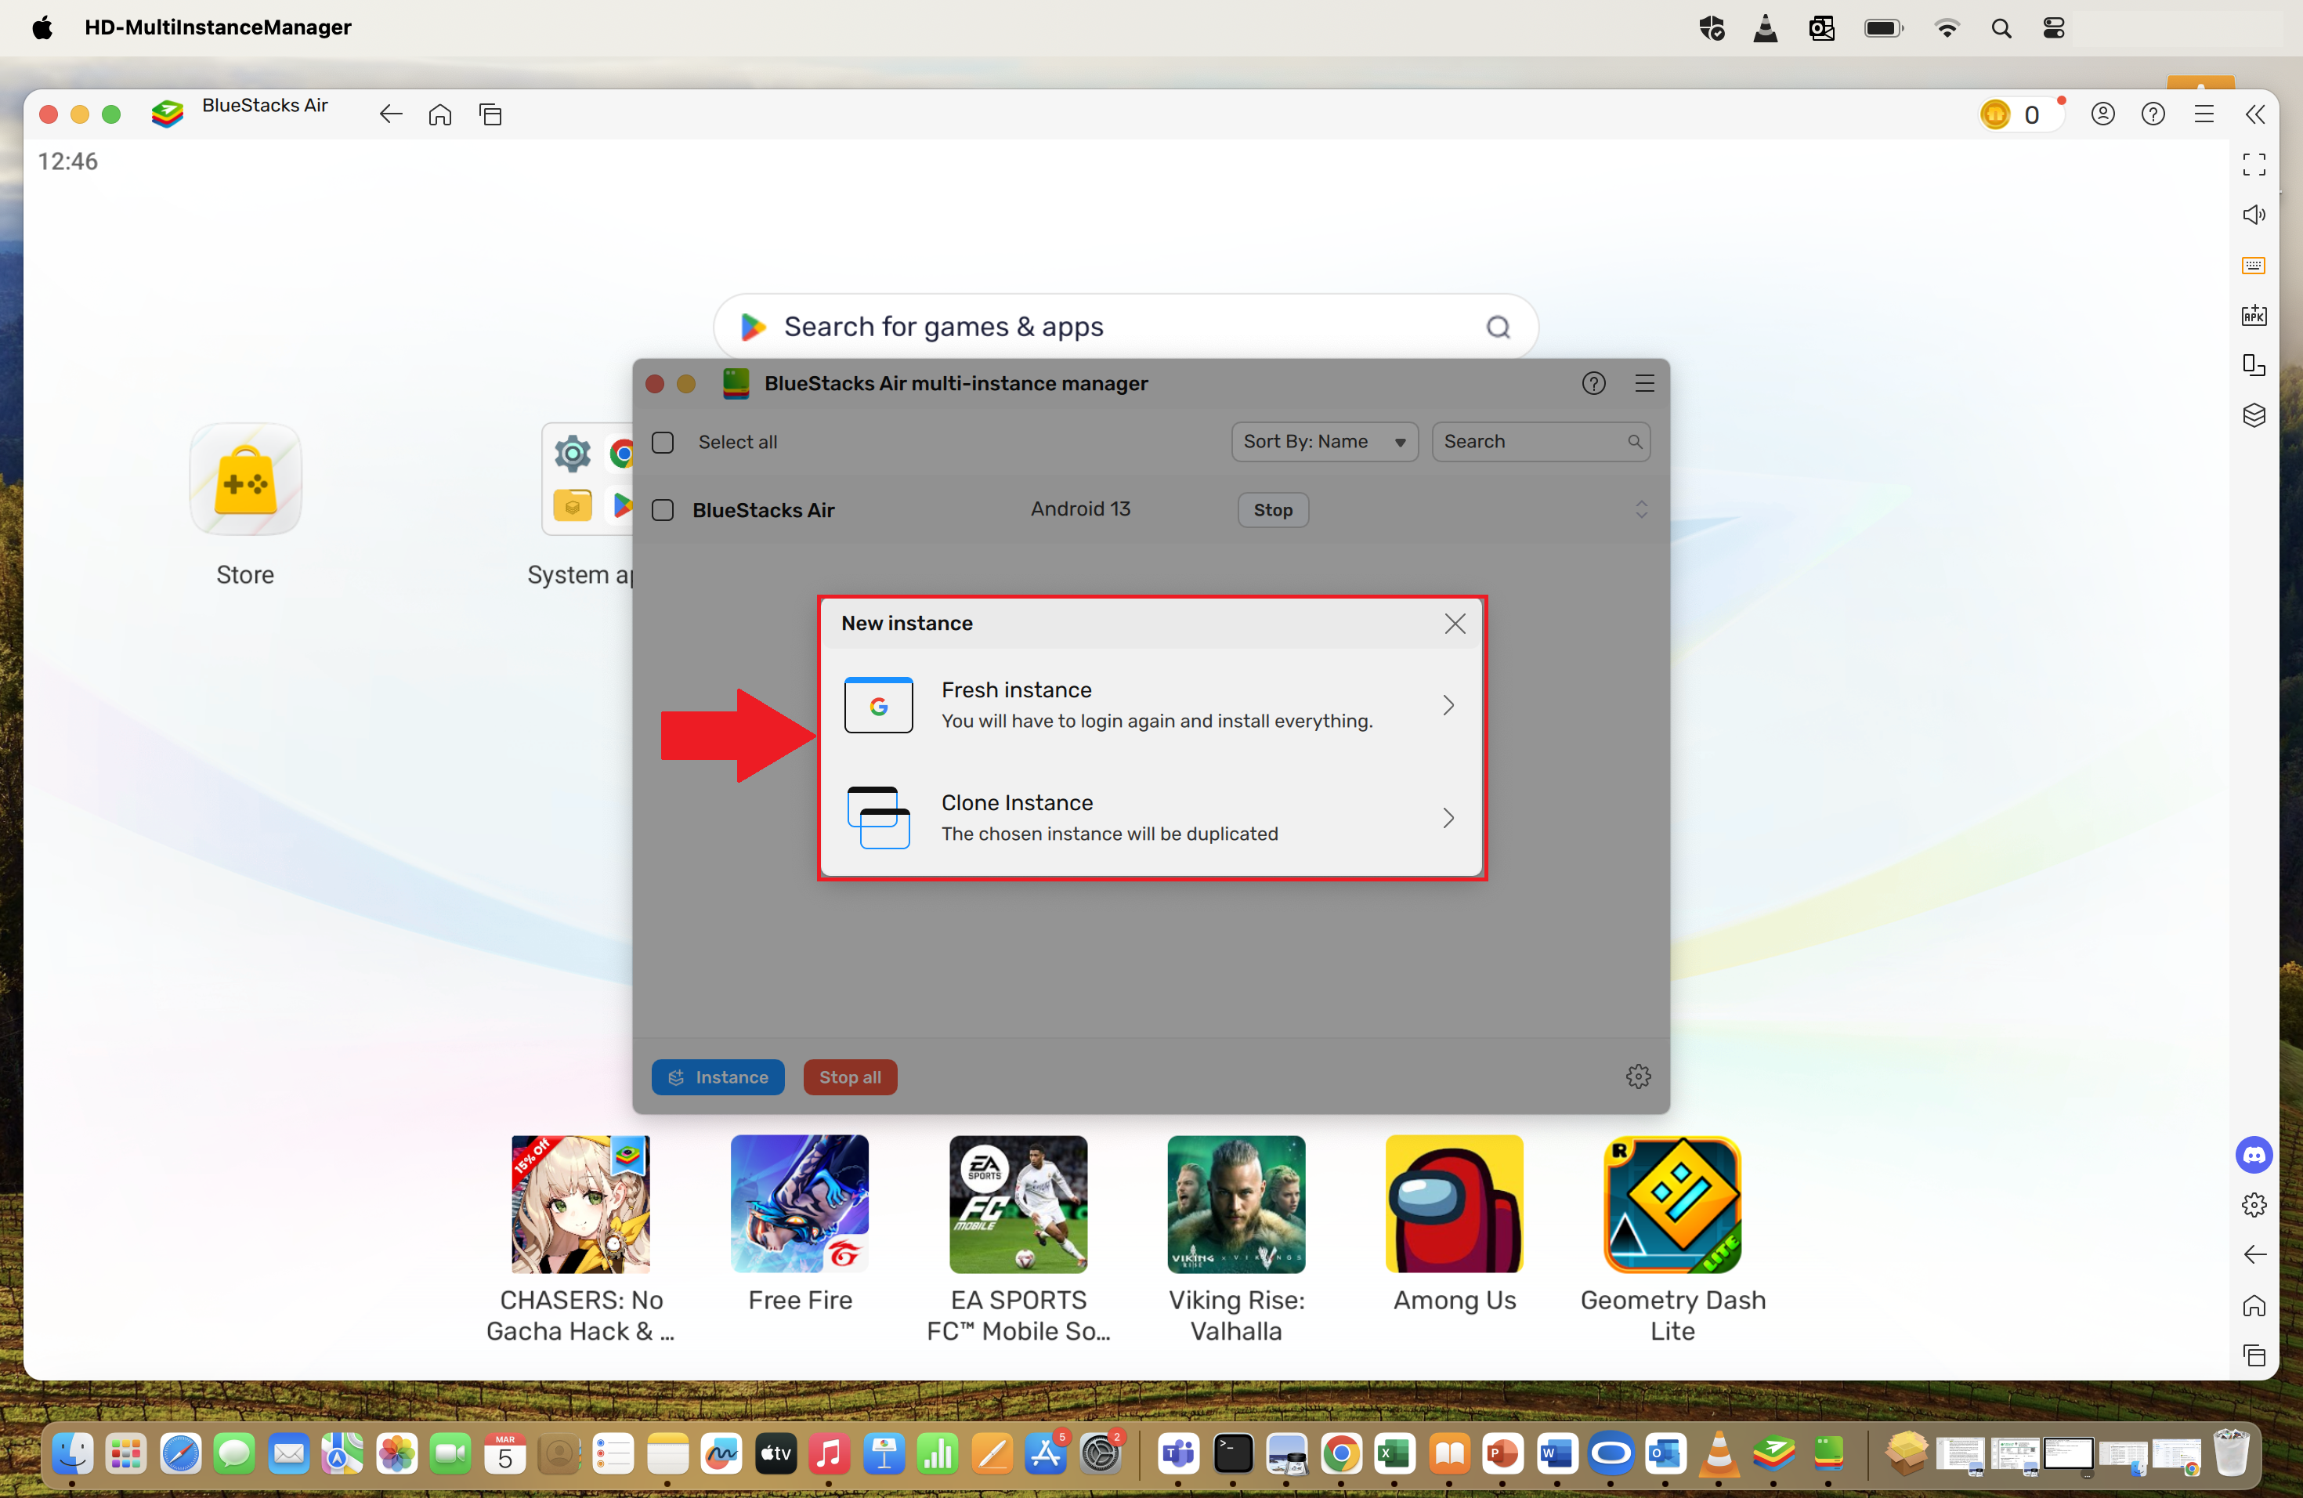
Task: Check the BlueStacks Air instance checkbox
Action: coord(663,510)
